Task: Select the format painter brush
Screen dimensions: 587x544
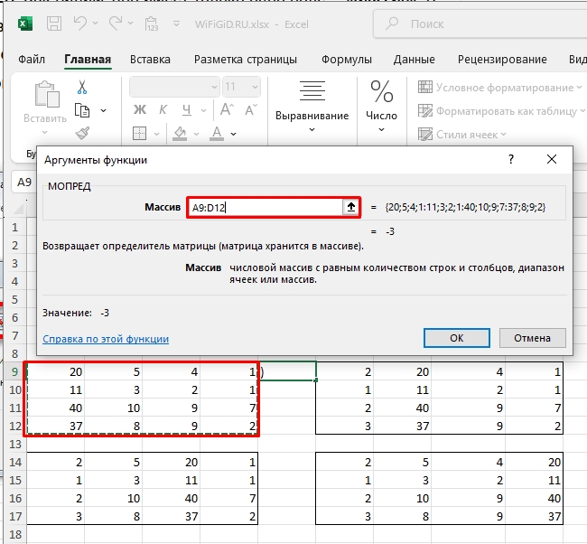Action: (82, 133)
